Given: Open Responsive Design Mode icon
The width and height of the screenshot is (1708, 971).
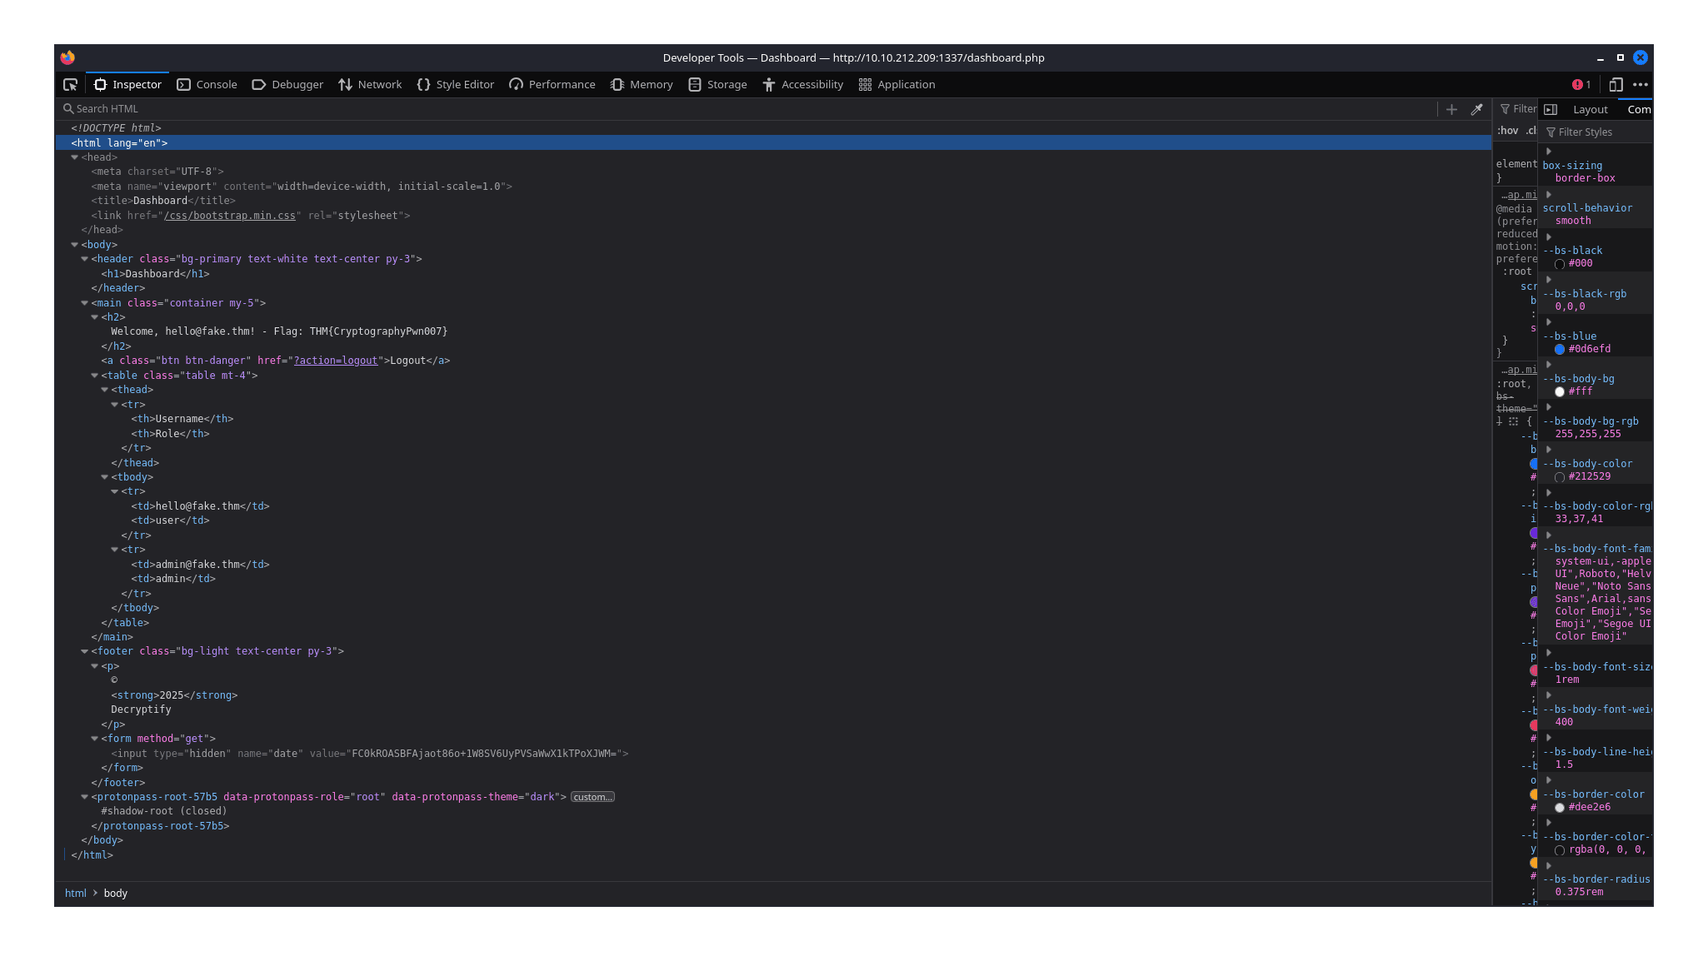Looking at the screenshot, I should (x=1616, y=85).
